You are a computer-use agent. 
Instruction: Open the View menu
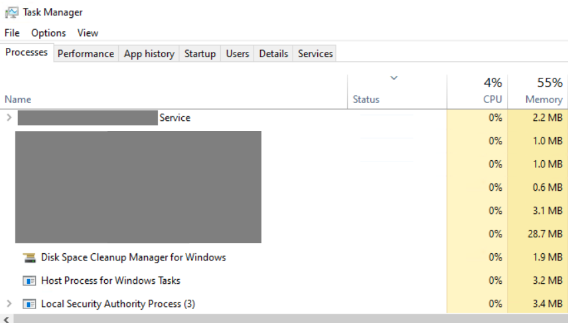tap(88, 33)
